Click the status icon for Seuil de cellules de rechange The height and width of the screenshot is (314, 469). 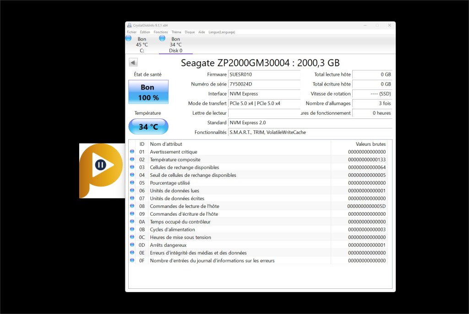click(x=132, y=175)
